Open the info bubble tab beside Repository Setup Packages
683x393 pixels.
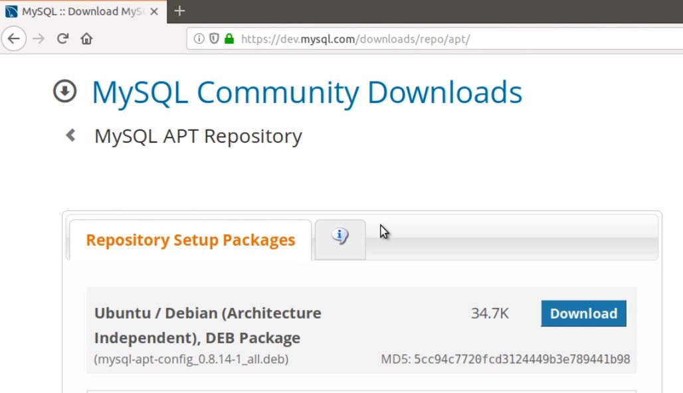340,238
